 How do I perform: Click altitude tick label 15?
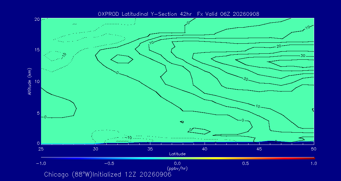point(37,50)
